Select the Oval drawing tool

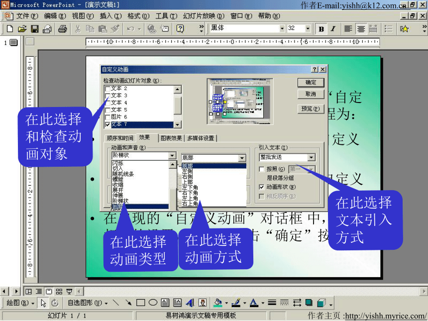(153, 303)
